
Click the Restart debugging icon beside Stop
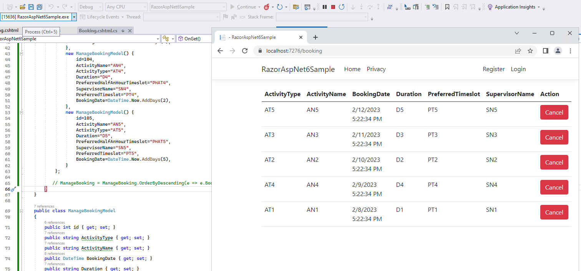pos(342,7)
